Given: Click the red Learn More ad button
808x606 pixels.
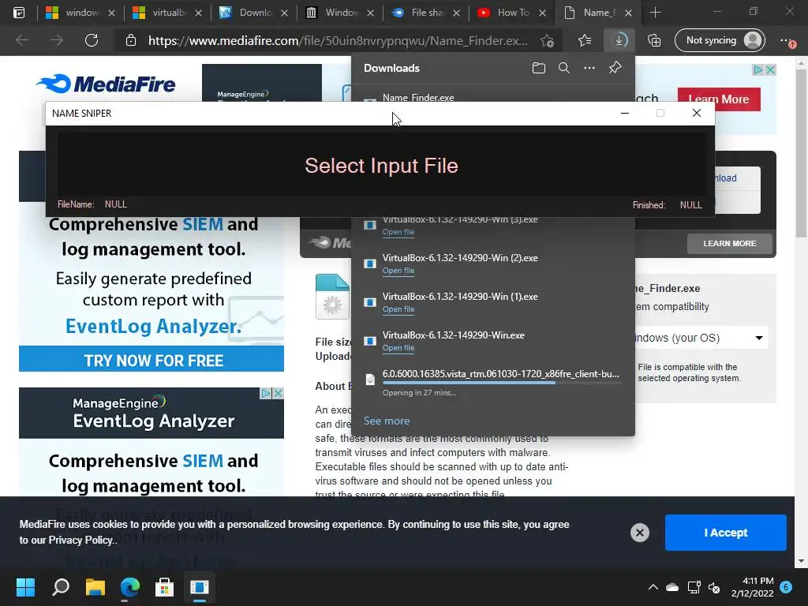Looking at the screenshot, I should point(719,99).
